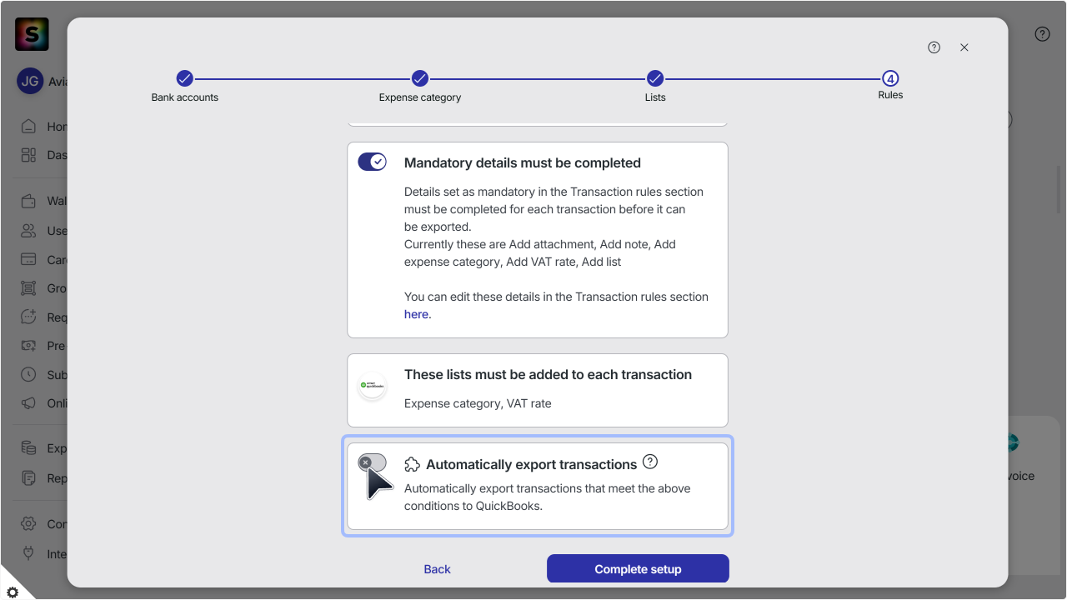Open the Groups icon in the sidebar
1067x600 pixels.
click(x=29, y=288)
